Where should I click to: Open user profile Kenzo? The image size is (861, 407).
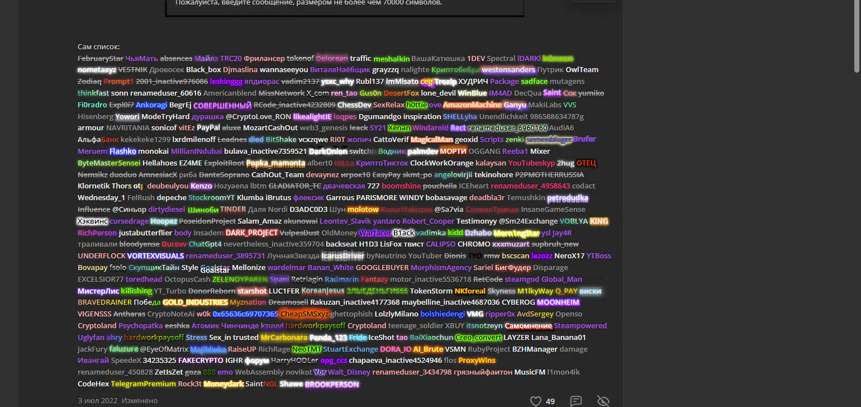(201, 186)
